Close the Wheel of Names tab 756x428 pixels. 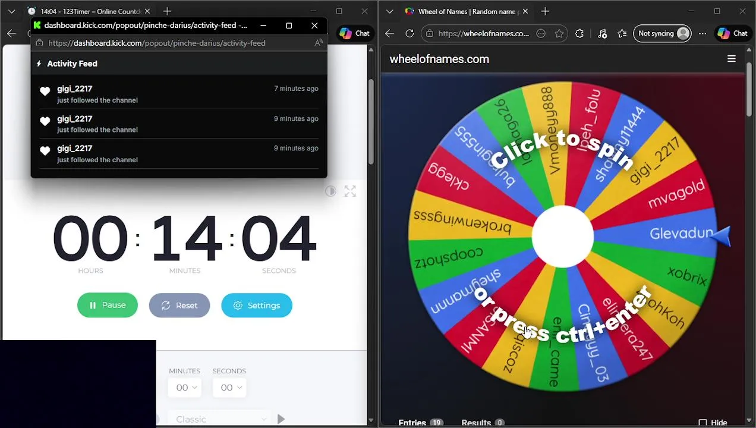525,11
